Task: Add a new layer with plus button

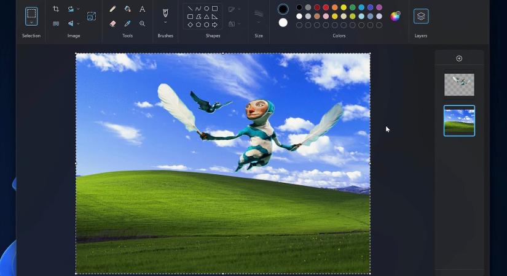Action: point(459,58)
